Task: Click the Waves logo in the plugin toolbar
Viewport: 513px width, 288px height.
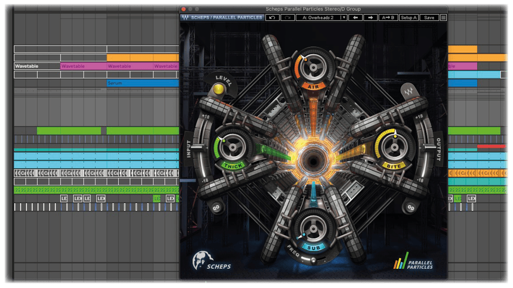Action: pyautogui.click(x=185, y=18)
